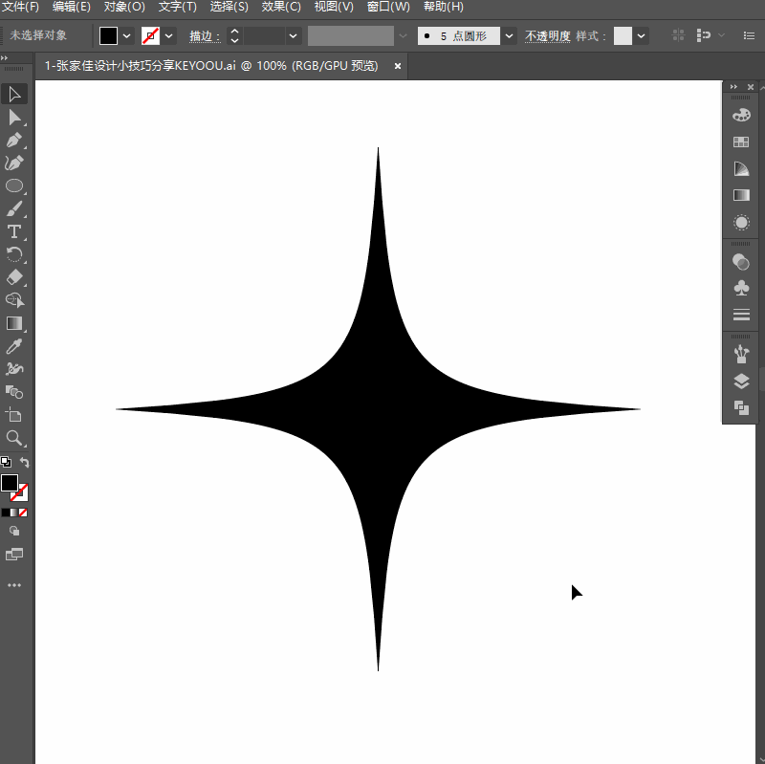Open the Brushes panel icon

[741, 354]
